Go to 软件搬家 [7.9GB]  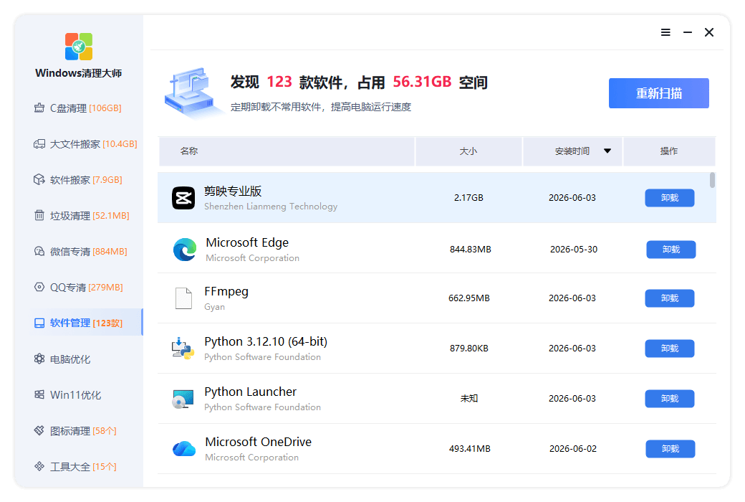(78, 179)
